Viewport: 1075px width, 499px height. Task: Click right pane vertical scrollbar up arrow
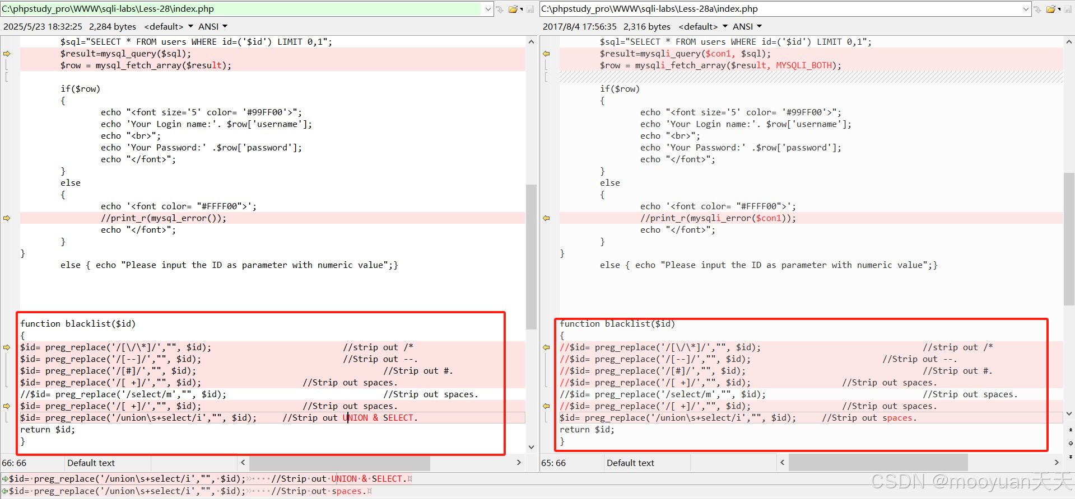(x=1069, y=42)
